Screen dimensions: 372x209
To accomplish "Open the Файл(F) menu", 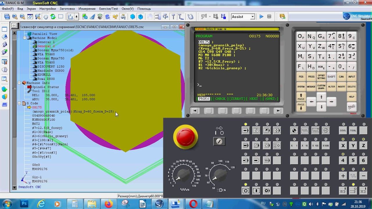I will (8, 9).
